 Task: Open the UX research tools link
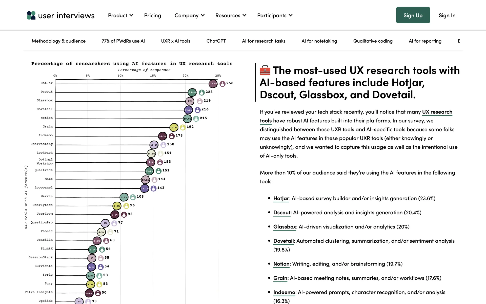[437, 112]
